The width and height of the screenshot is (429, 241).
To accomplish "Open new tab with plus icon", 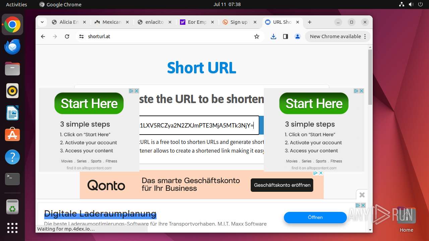I will coord(310,22).
